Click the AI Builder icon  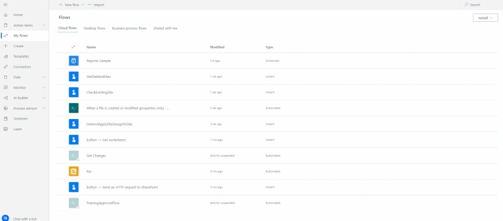(x=5, y=98)
